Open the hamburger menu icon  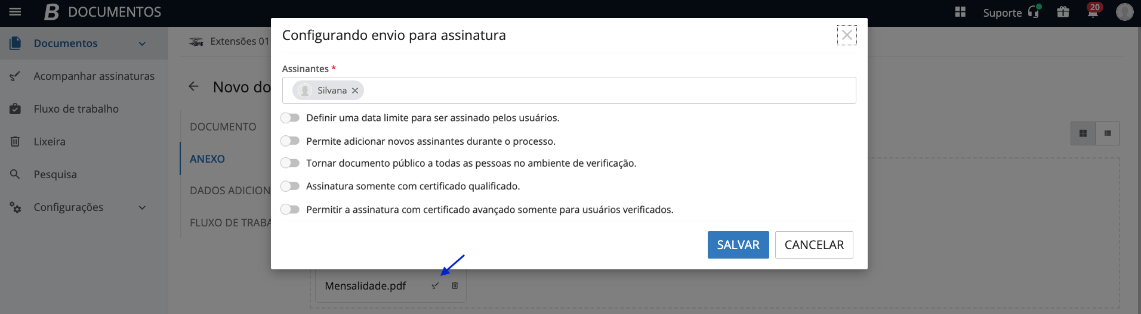pyautogui.click(x=16, y=12)
